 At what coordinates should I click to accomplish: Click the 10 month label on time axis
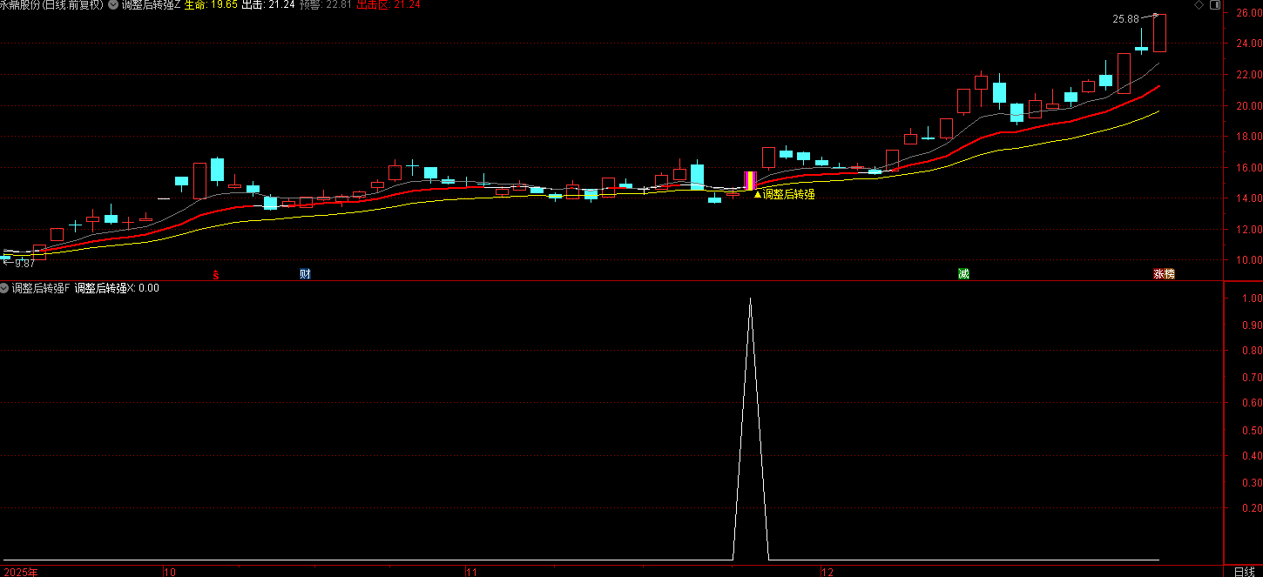(170, 572)
